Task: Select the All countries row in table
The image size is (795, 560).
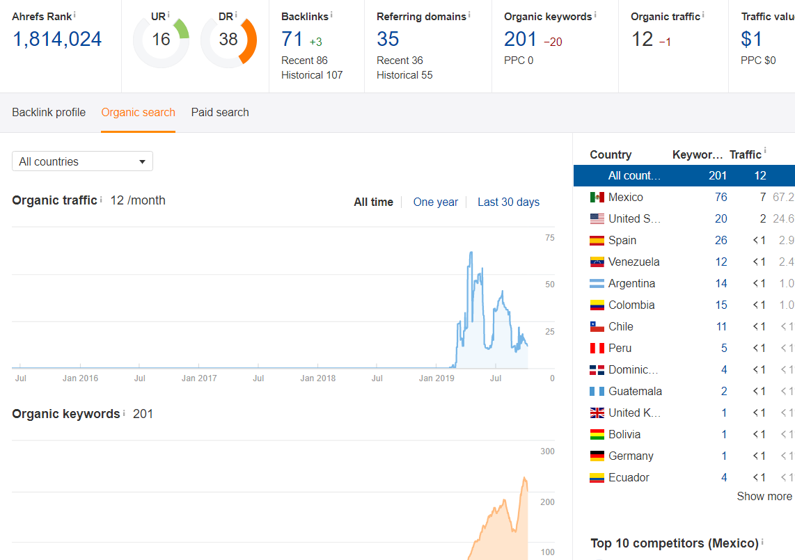Action: coord(684,175)
